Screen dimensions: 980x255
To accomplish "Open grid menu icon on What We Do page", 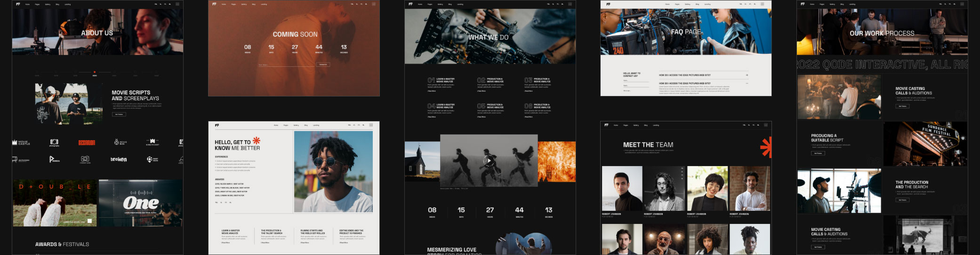I will [570, 4].
